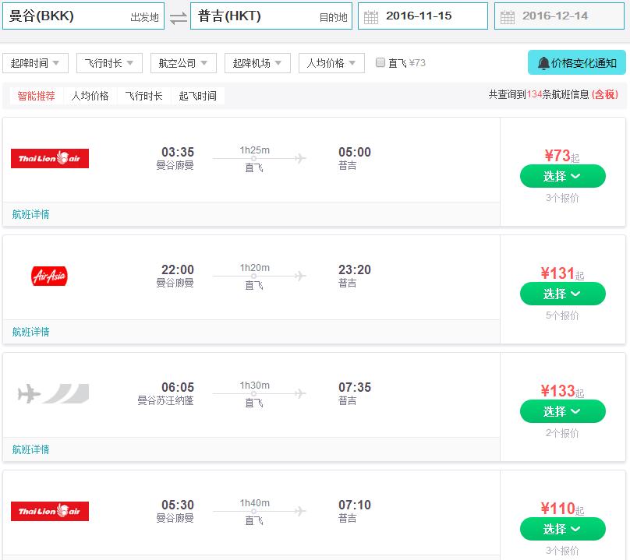
Task: Open the 航空公司 airline filter dropdown
Action: click(x=183, y=63)
